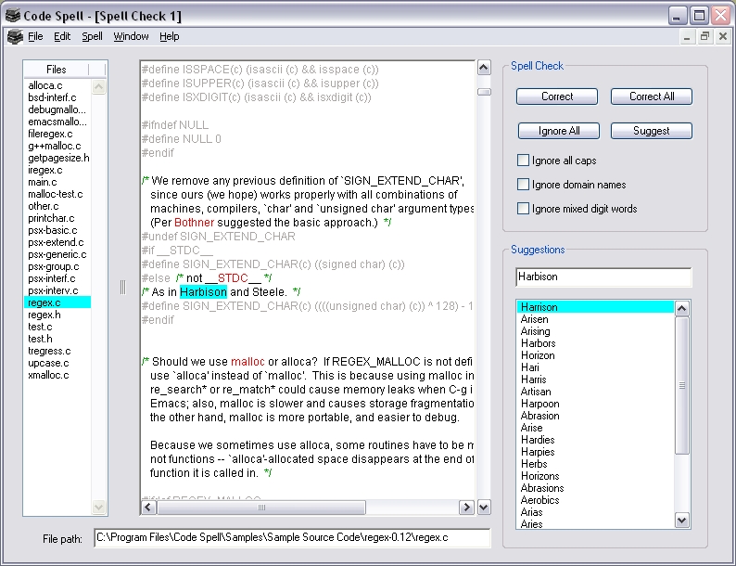Enable Ignore all caps checkbox
This screenshot has height=566, width=736.
click(523, 161)
